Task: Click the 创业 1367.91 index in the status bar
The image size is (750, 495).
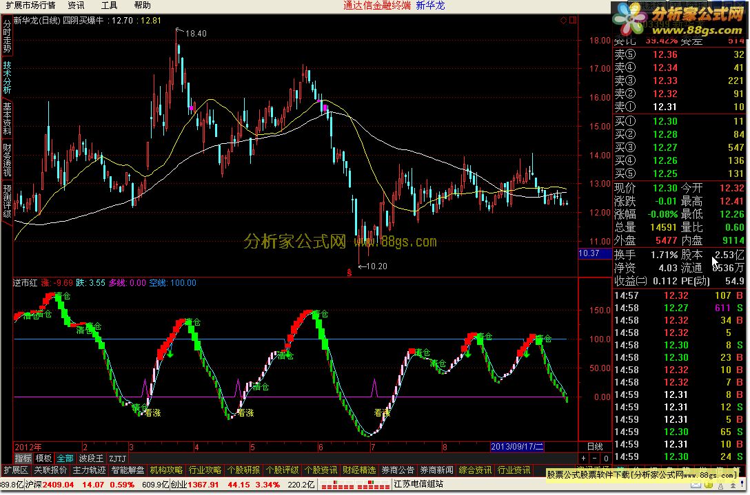Action: [195, 485]
